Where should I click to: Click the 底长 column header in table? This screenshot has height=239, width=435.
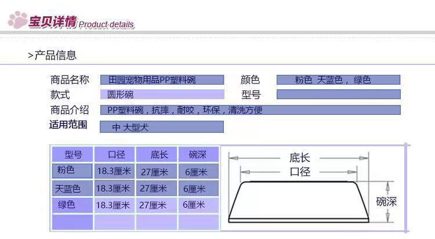(156, 154)
